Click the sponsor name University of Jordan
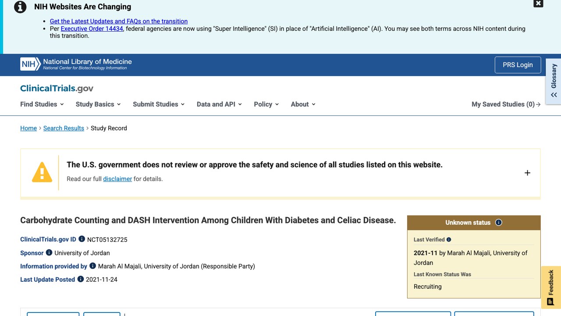 click(x=82, y=253)
